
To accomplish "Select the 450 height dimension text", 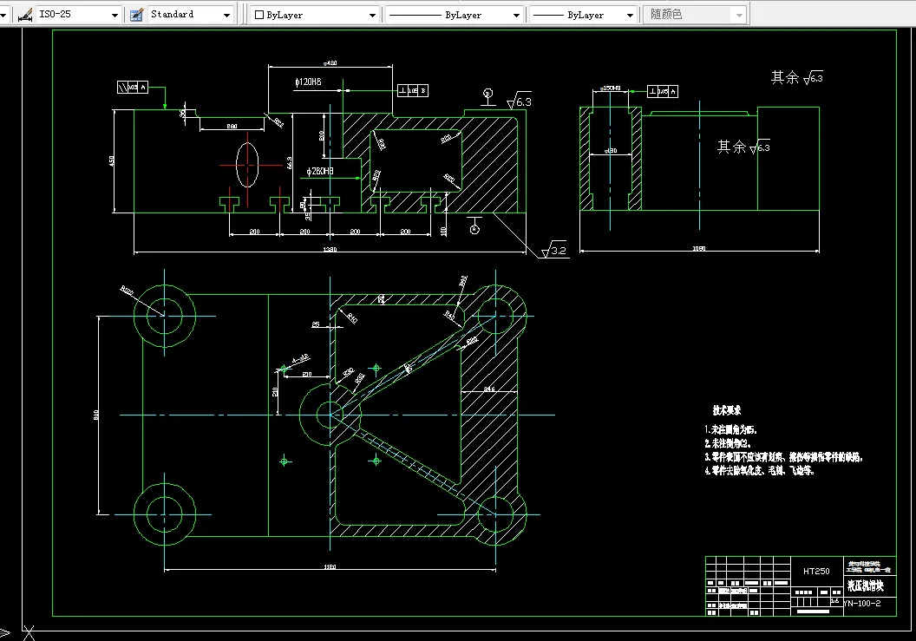I will click(x=112, y=160).
